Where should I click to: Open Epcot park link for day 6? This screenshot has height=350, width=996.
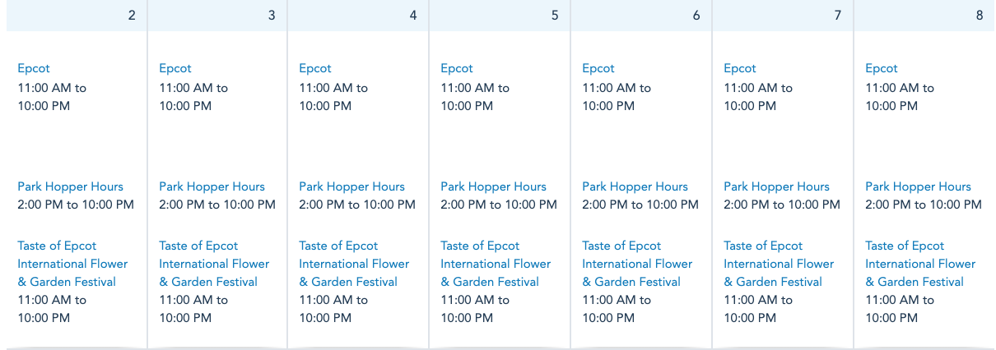(x=598, y=69)
